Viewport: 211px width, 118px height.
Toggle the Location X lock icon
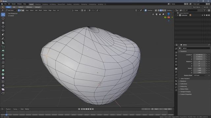coord(207,55)
